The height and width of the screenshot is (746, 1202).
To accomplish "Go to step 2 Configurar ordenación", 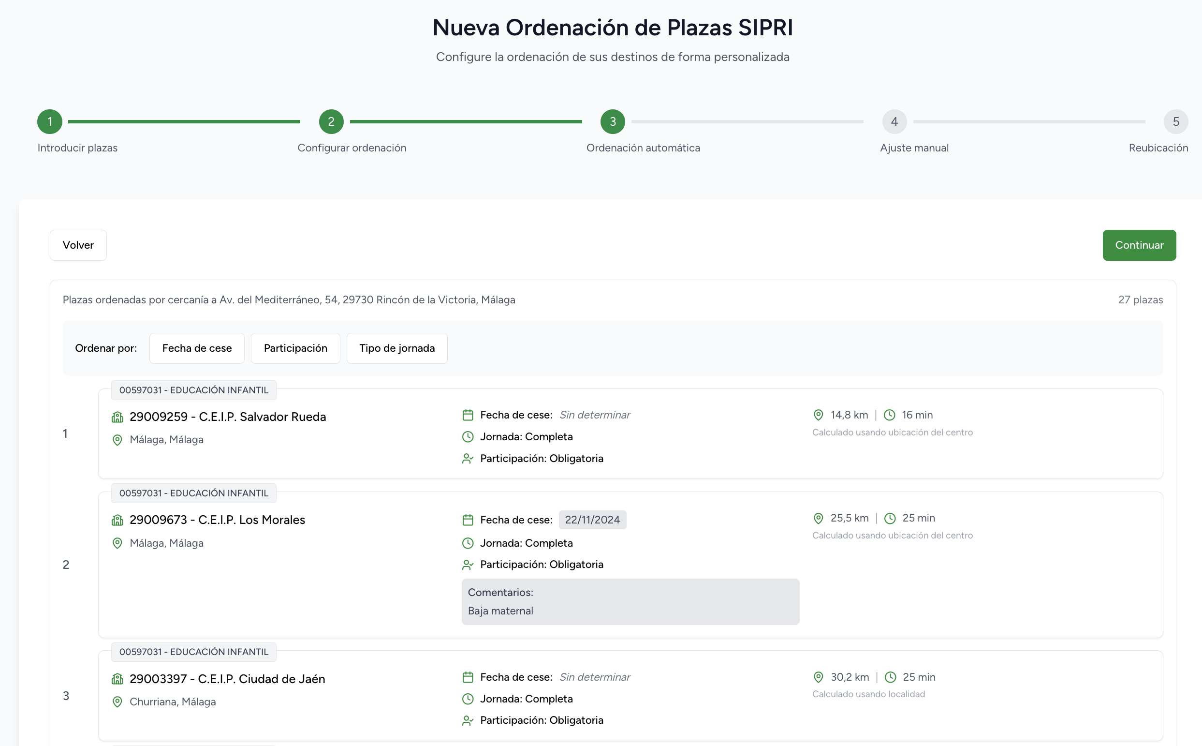I will point(331,122).
